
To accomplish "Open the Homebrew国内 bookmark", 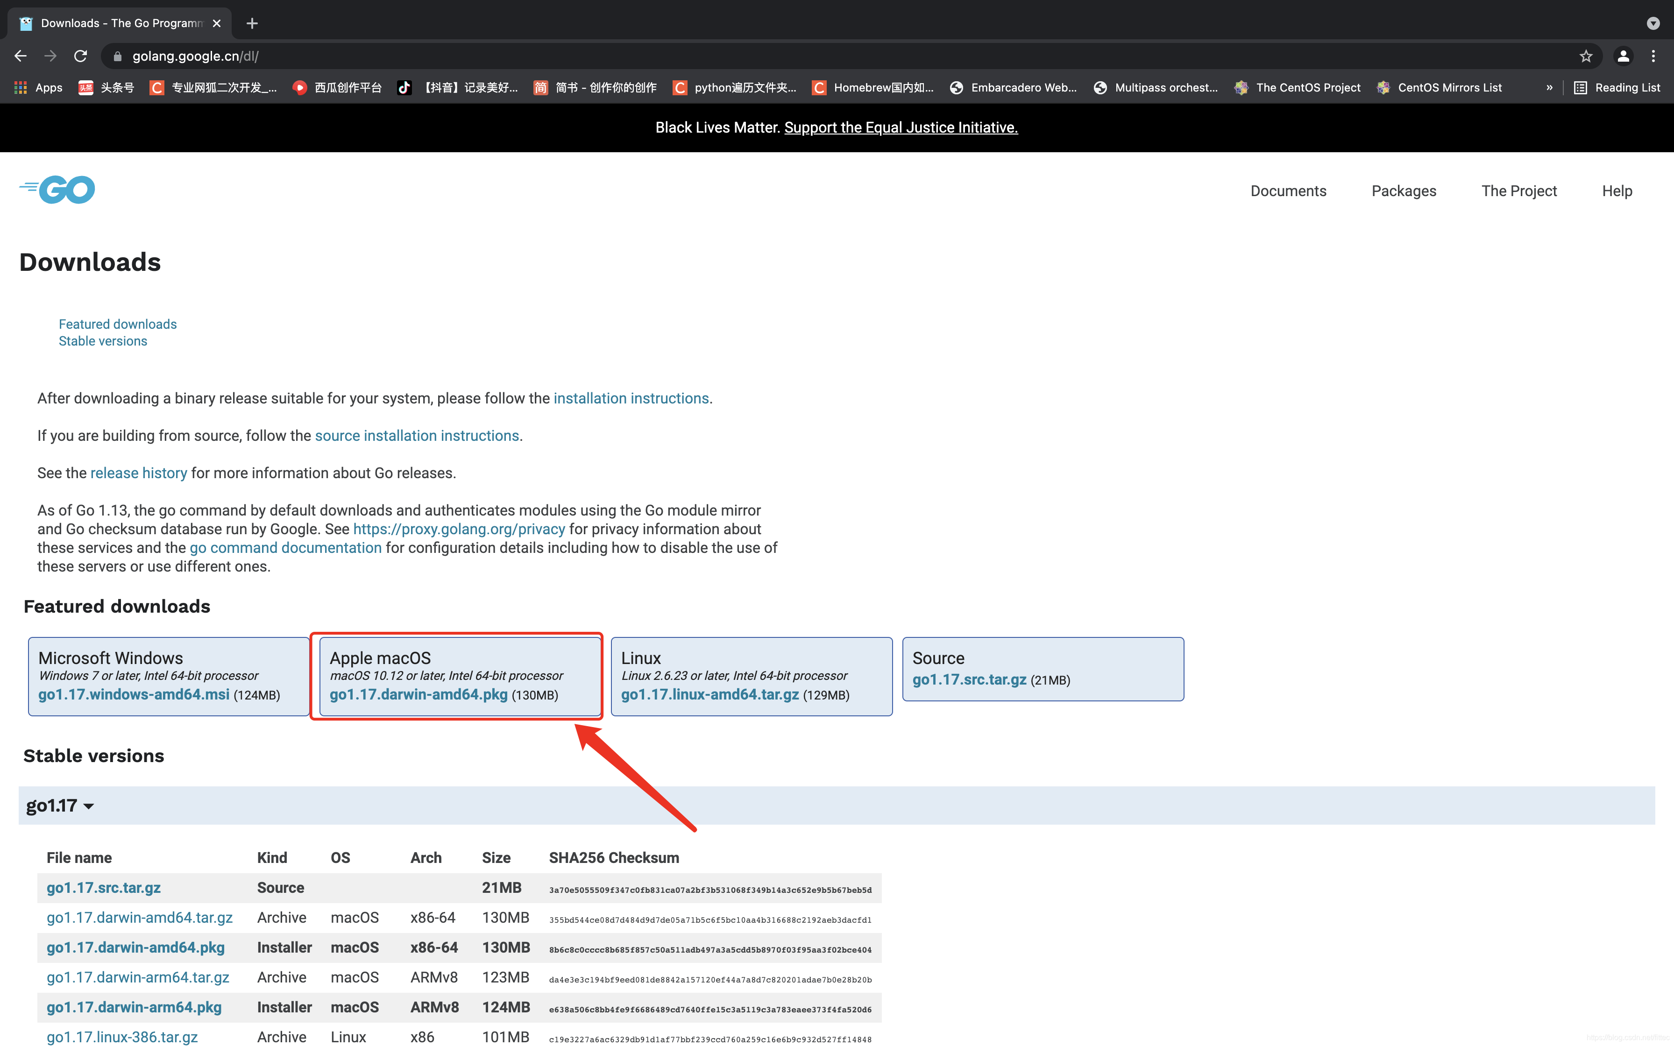I will tap(873, 87).
